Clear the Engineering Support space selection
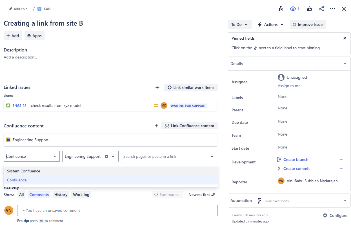This screenshot has width=351, height=234. [x=106, y=156]
